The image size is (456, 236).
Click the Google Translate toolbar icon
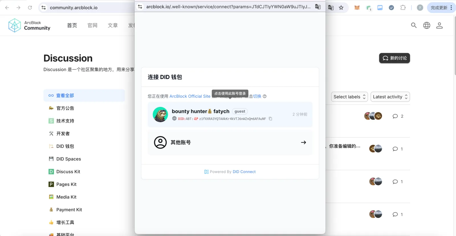(x=331, y=8)
